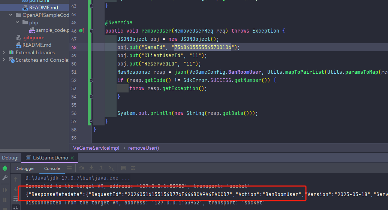Collapse the OpenAPISampleCode folder
Screen dimensions: 388x210
point(10,15)
